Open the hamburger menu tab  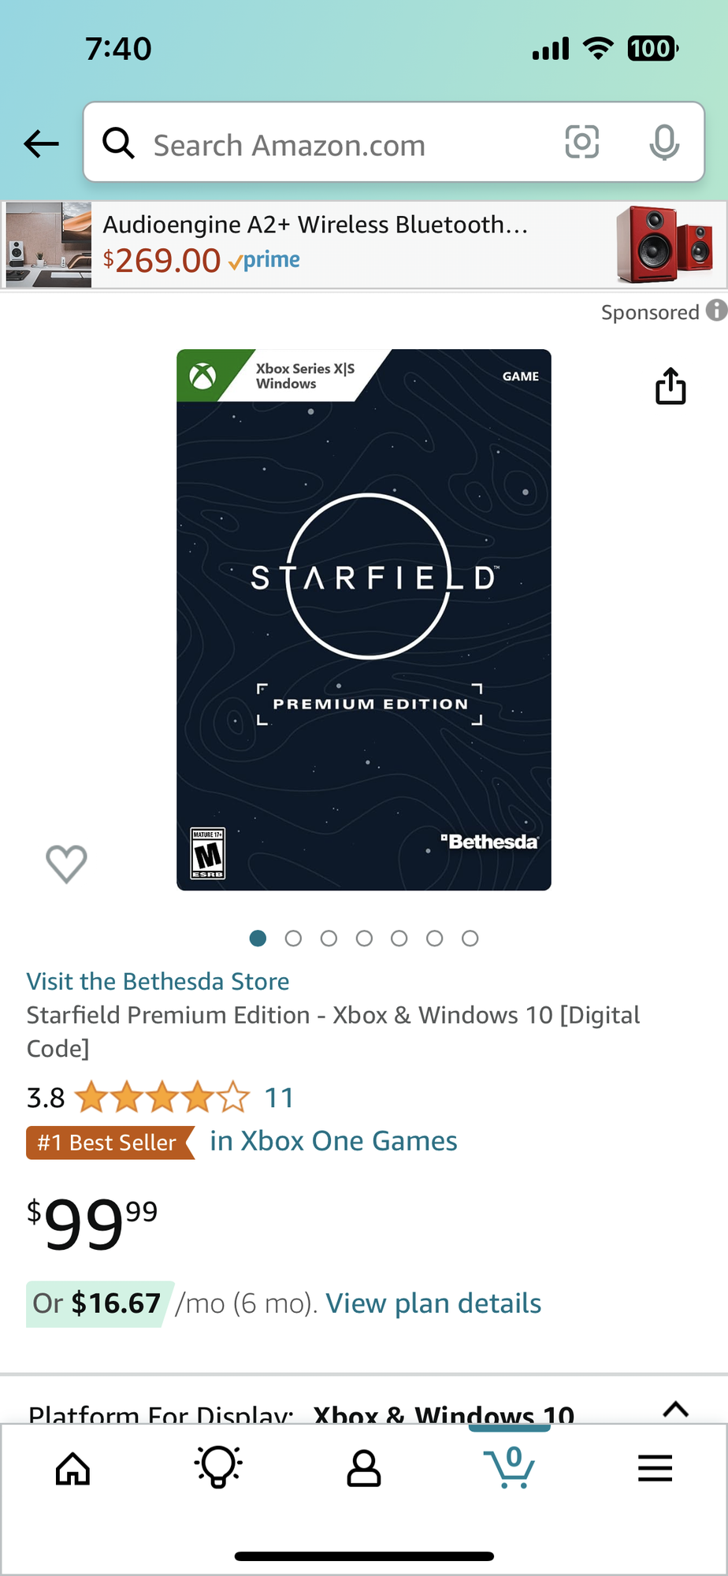coord(655,1468)
